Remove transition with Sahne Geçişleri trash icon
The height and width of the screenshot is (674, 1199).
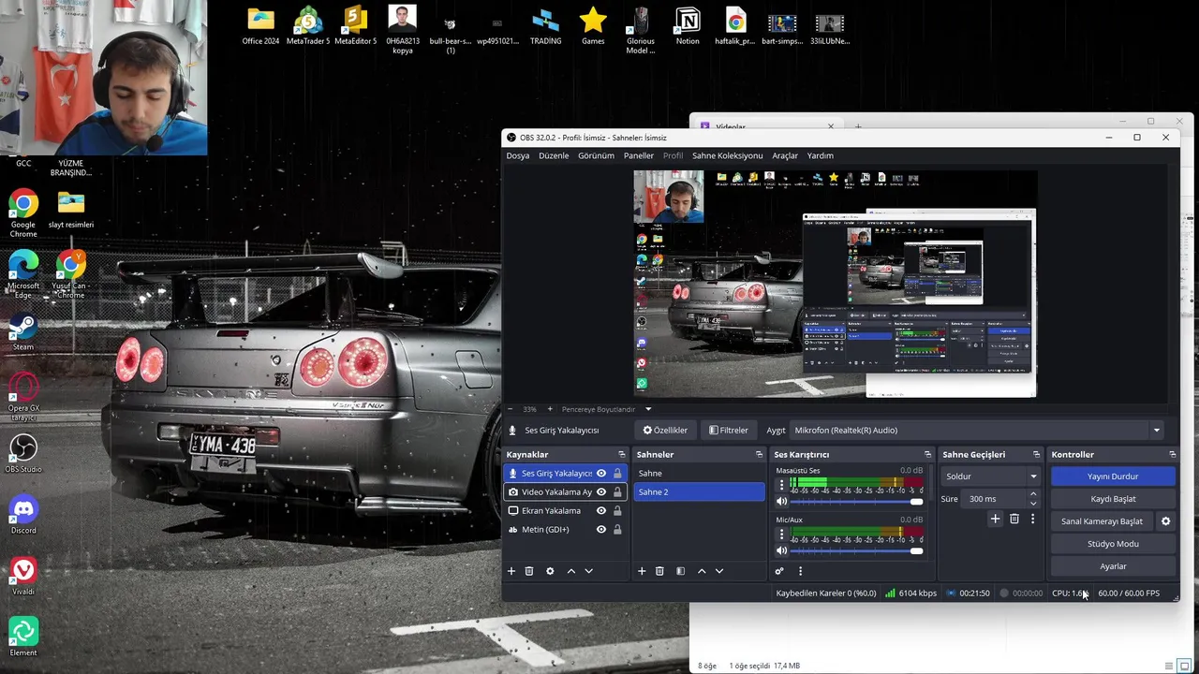1014,519
